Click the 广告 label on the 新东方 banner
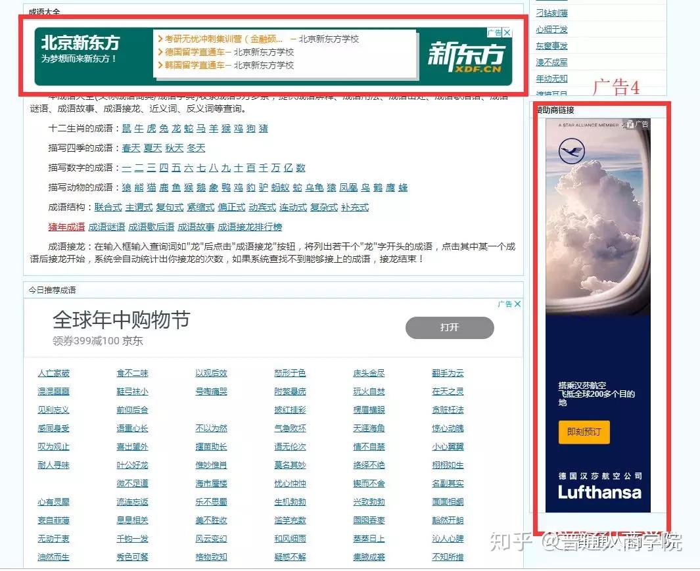The image size is (700, 571). point(495,33)
